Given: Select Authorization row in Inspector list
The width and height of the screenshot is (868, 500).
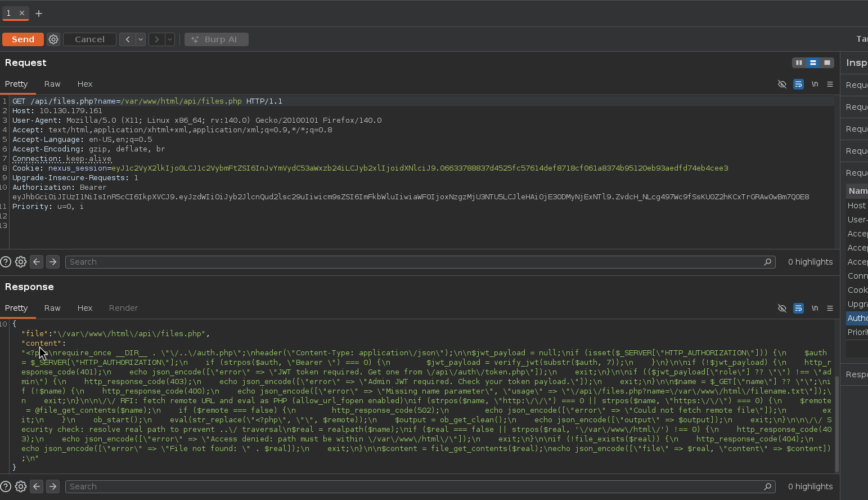Looking at the screenshot, I should [x=857, y=318].
